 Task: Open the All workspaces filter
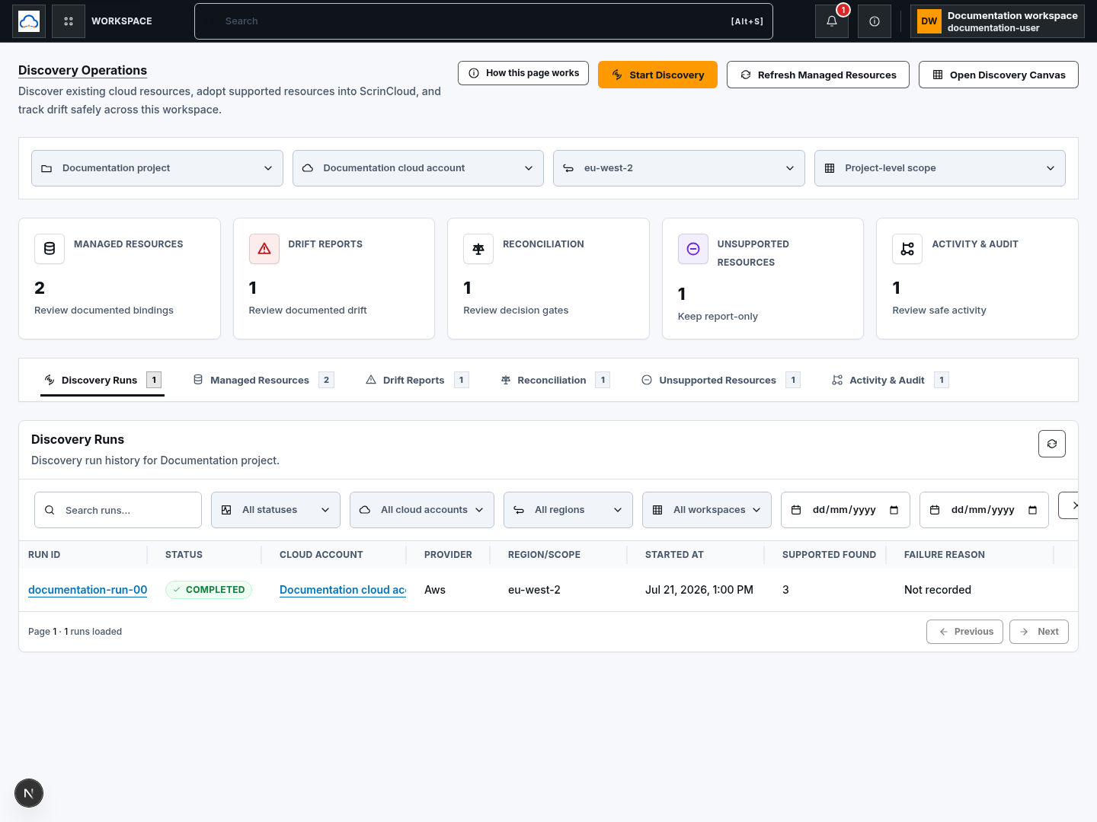707,510
